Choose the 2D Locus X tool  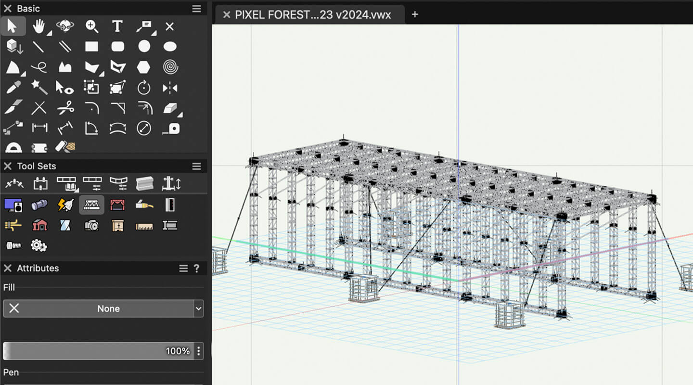(169, 26)
